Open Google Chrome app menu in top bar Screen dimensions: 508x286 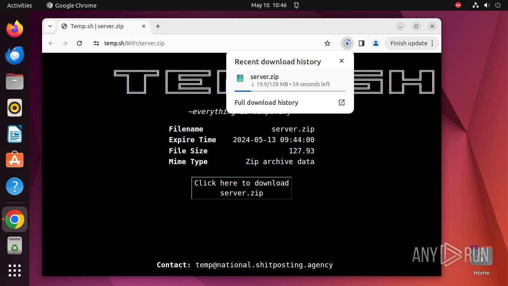[71, 5]
